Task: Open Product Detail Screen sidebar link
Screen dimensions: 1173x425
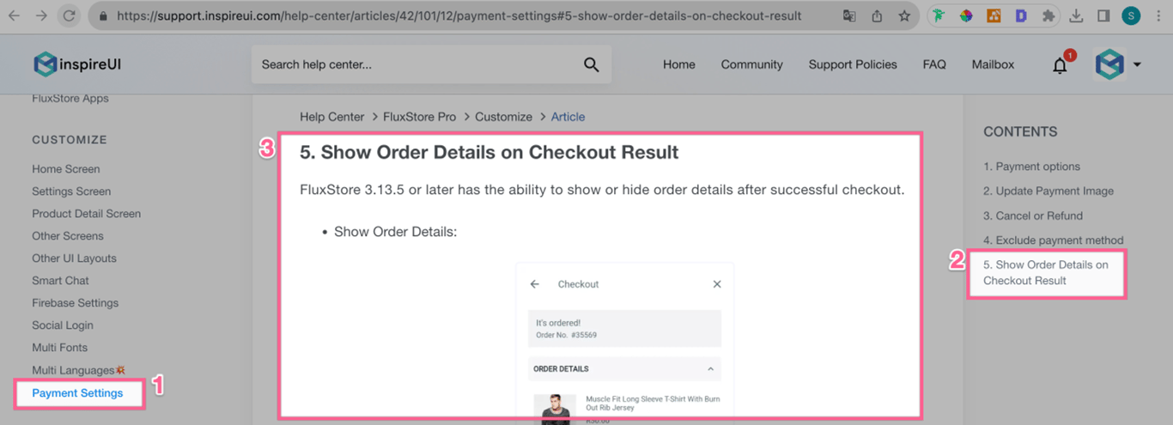Action: tap(86, 214)
